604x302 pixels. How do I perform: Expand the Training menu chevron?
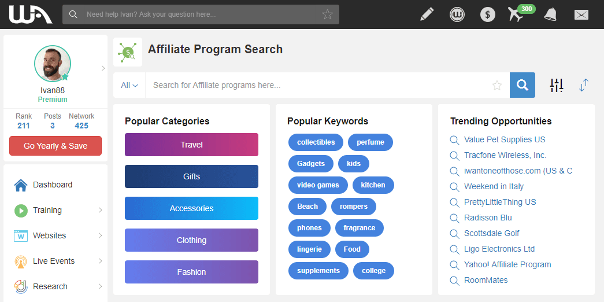(x=100, y=210)
